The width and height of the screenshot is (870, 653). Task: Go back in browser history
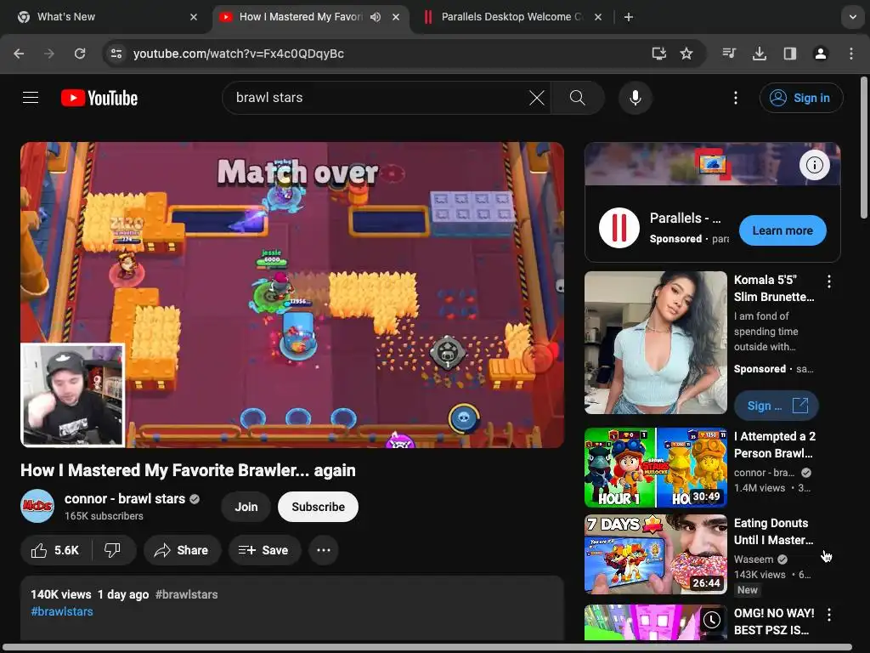(19, 54)
